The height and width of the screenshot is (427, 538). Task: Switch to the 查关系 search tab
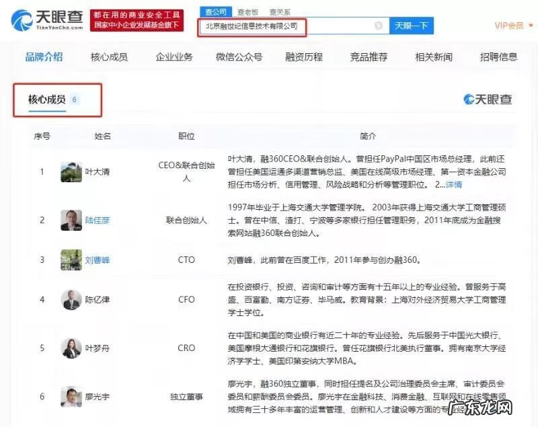click(x=280, y=11)
